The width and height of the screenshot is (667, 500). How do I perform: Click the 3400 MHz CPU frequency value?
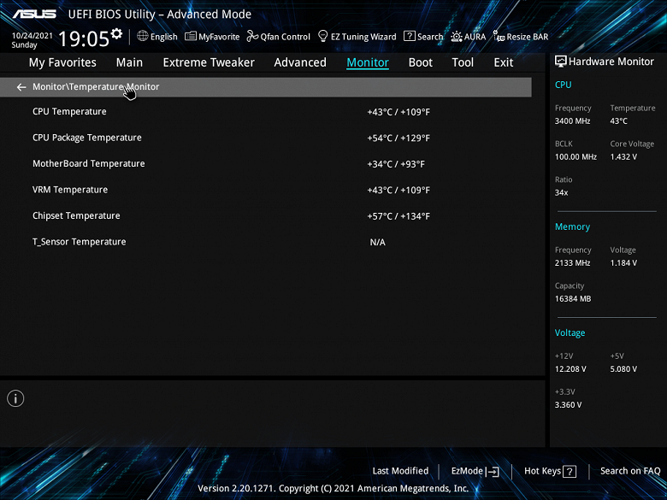[572, 121]
